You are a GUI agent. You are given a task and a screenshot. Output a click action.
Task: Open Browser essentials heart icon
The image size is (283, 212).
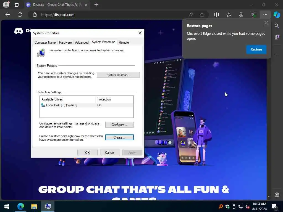pyautogui.click(x=253, y=15)
